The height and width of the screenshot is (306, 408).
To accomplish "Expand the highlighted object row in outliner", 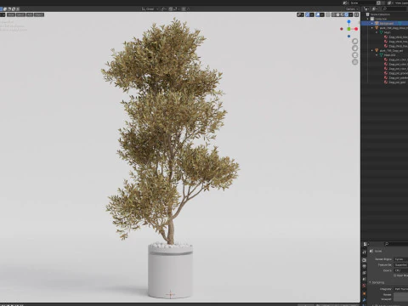I will [x=372, y=24].
